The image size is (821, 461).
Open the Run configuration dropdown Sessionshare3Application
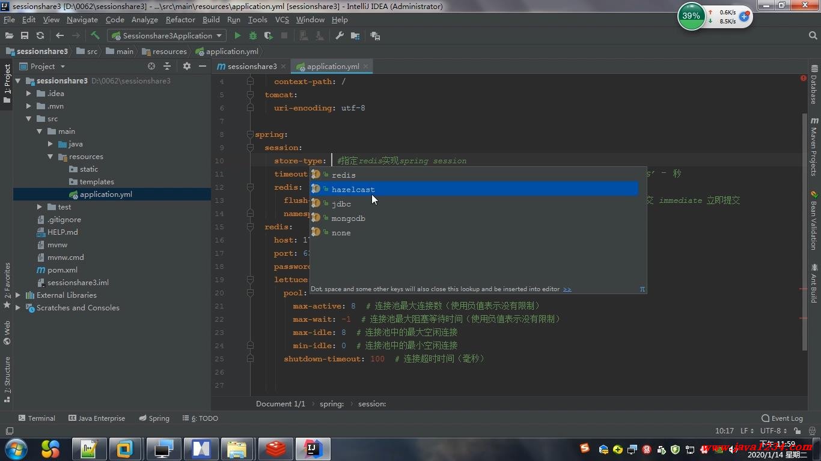166,36
